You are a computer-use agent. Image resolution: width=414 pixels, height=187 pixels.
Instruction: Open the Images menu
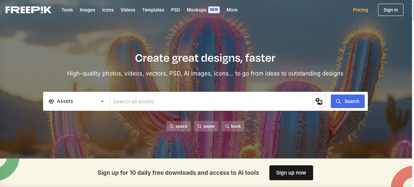pos(87,10)
